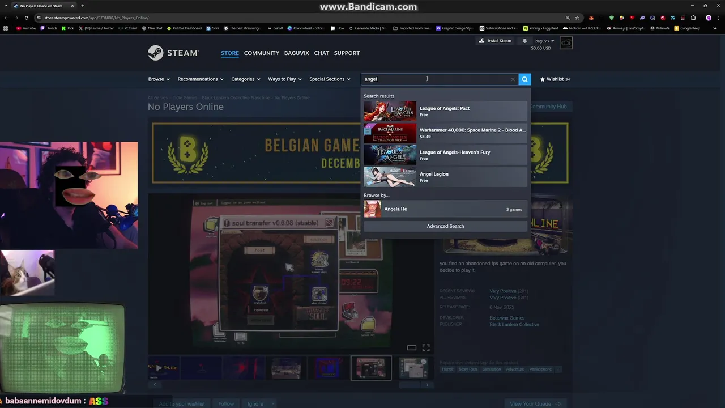Select League of Angels: Pact result
This screenshot has height=408, width=725.
tap(445, 111)
